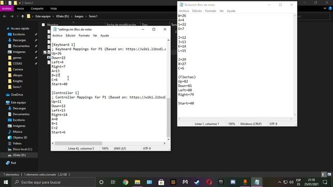Click the settings.ini vertical scrollbar thumb

click(x=169, y=118)
